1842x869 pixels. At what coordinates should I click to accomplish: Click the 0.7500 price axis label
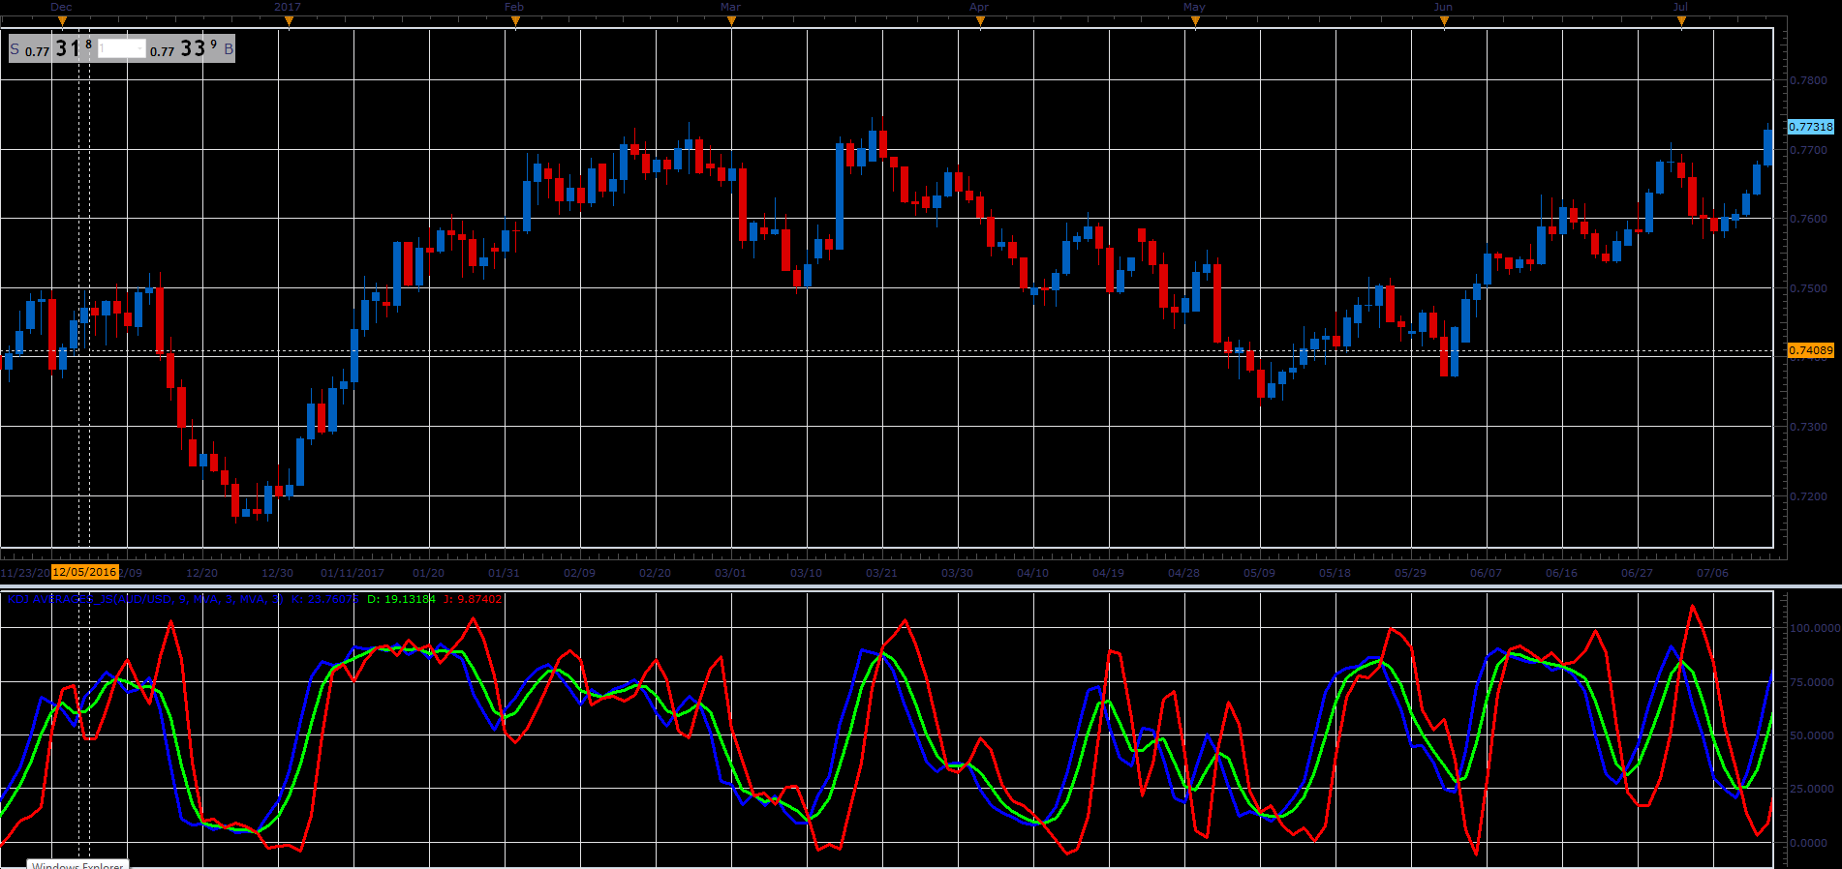pos(1808,288)
